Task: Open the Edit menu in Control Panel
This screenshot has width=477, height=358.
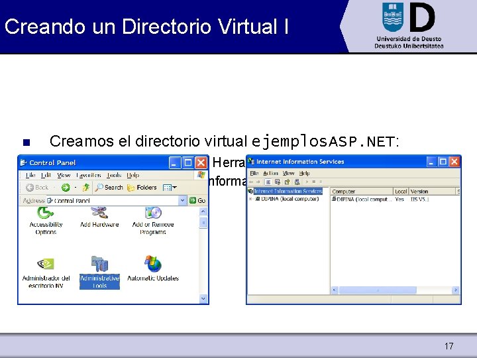Action: pos(46,175)
